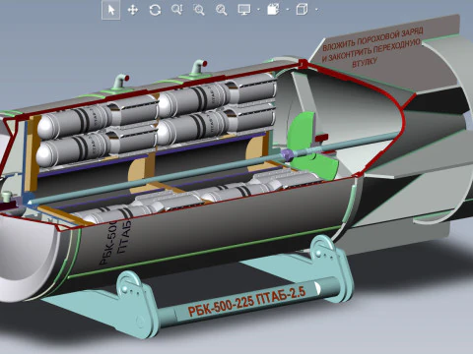The height and width of the screenshot is (354, 473).
Task: Click the section view clapboard icon
Action: click(x=273, y=9)
